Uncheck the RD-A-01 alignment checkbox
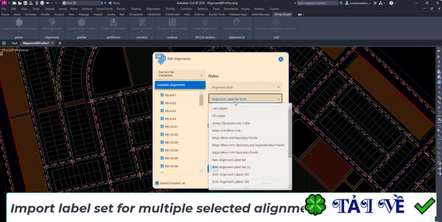Screen dimensions: 442x222 [x=162, y=95]
